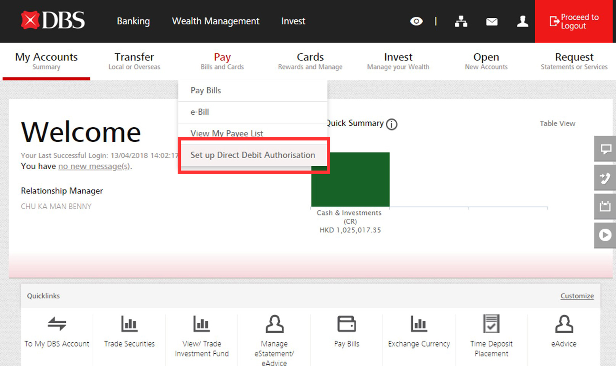Expand the Transfer Local or Overseas menu
This screenshot has width=616, height=366.
click(x=134, y=61)
